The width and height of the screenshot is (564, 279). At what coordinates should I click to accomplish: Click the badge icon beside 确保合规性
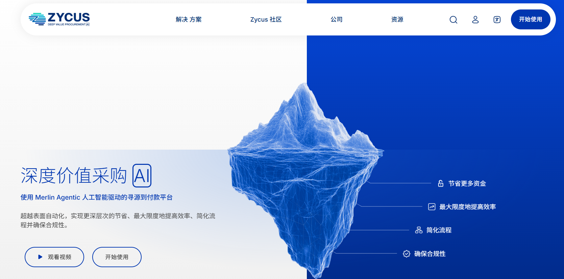point(407,254)
